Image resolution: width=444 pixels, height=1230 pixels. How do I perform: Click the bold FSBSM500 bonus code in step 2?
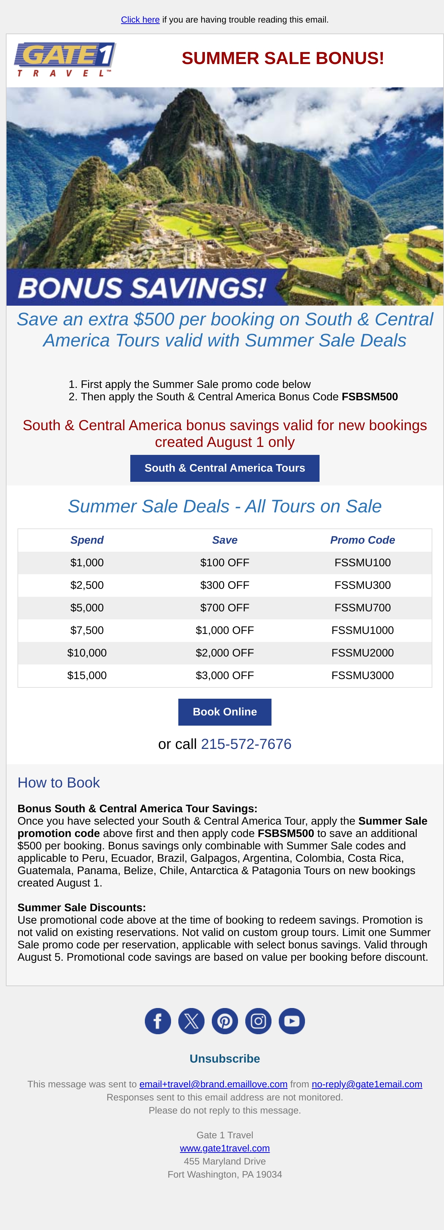coord(369,397)
